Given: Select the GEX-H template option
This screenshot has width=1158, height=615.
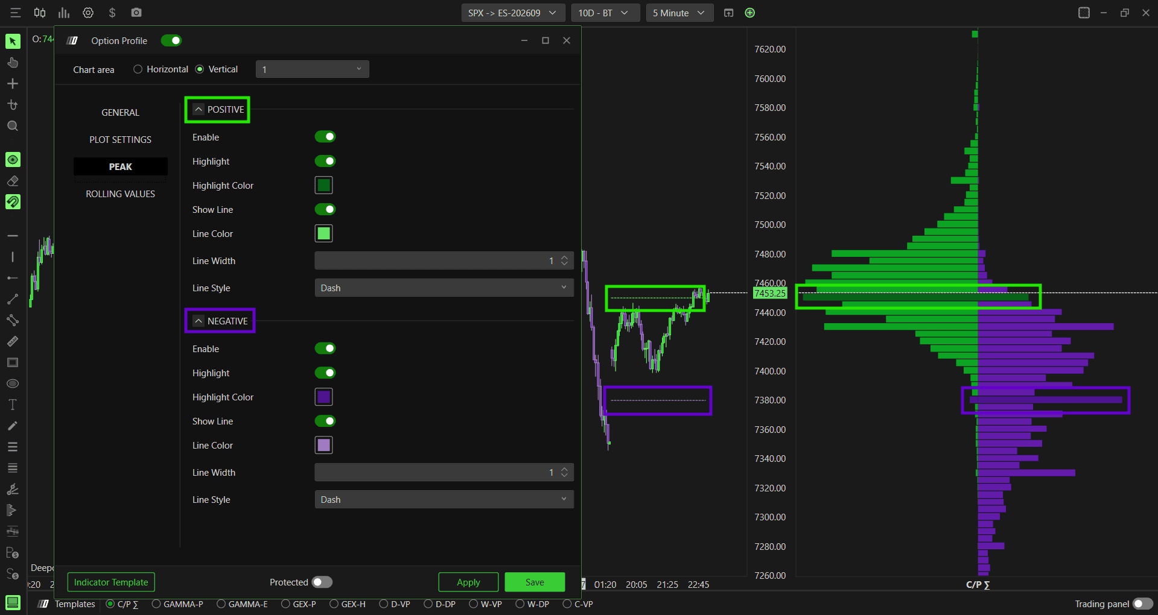Looking at the screenshot, I should coord(348,604).
